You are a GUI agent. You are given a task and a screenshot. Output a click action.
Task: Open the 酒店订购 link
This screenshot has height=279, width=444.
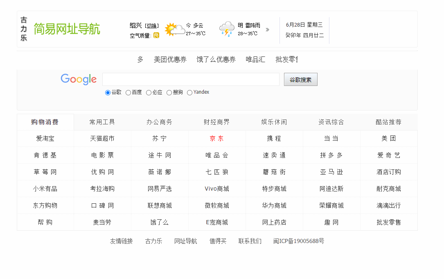(x=388, y=172)
